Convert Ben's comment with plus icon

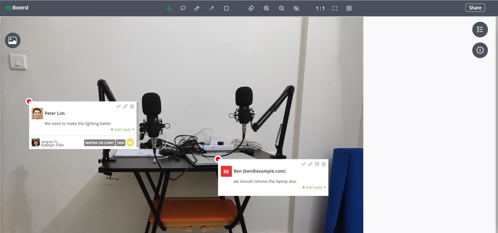tap(317, 164)
